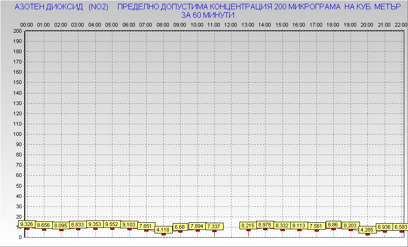Select the 07:00 time label
408x247 pixels.
[146, 25]
